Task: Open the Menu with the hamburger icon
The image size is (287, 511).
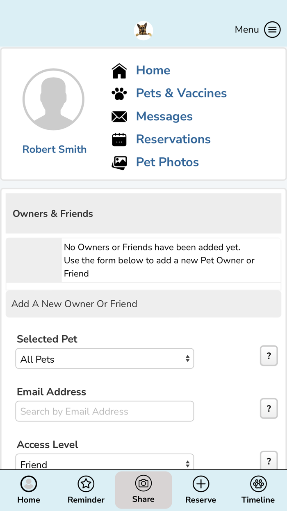Action: [x=272, y=30]
